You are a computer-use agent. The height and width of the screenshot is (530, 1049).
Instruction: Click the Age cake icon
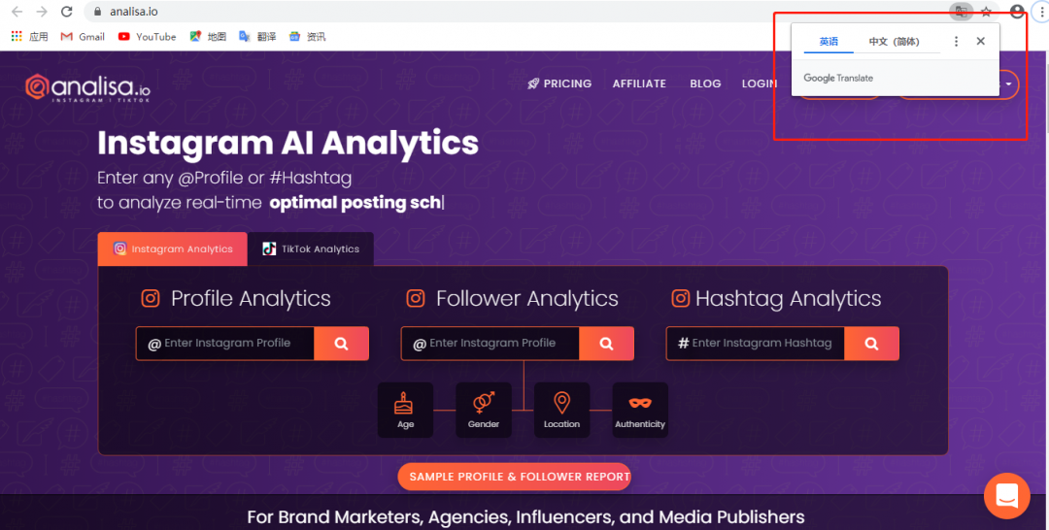pyautogui.click(x=405, y=409)
